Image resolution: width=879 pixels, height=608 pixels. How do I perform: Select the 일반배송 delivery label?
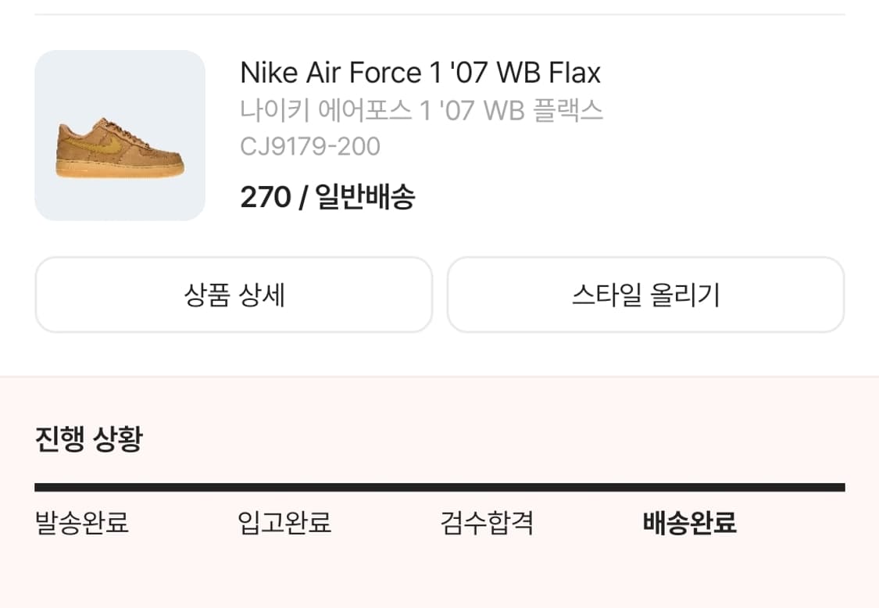coord(364,198)
